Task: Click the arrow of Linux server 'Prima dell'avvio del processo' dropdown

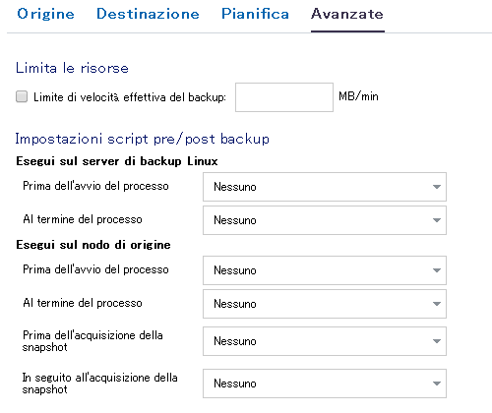Action: pos(436,187)
